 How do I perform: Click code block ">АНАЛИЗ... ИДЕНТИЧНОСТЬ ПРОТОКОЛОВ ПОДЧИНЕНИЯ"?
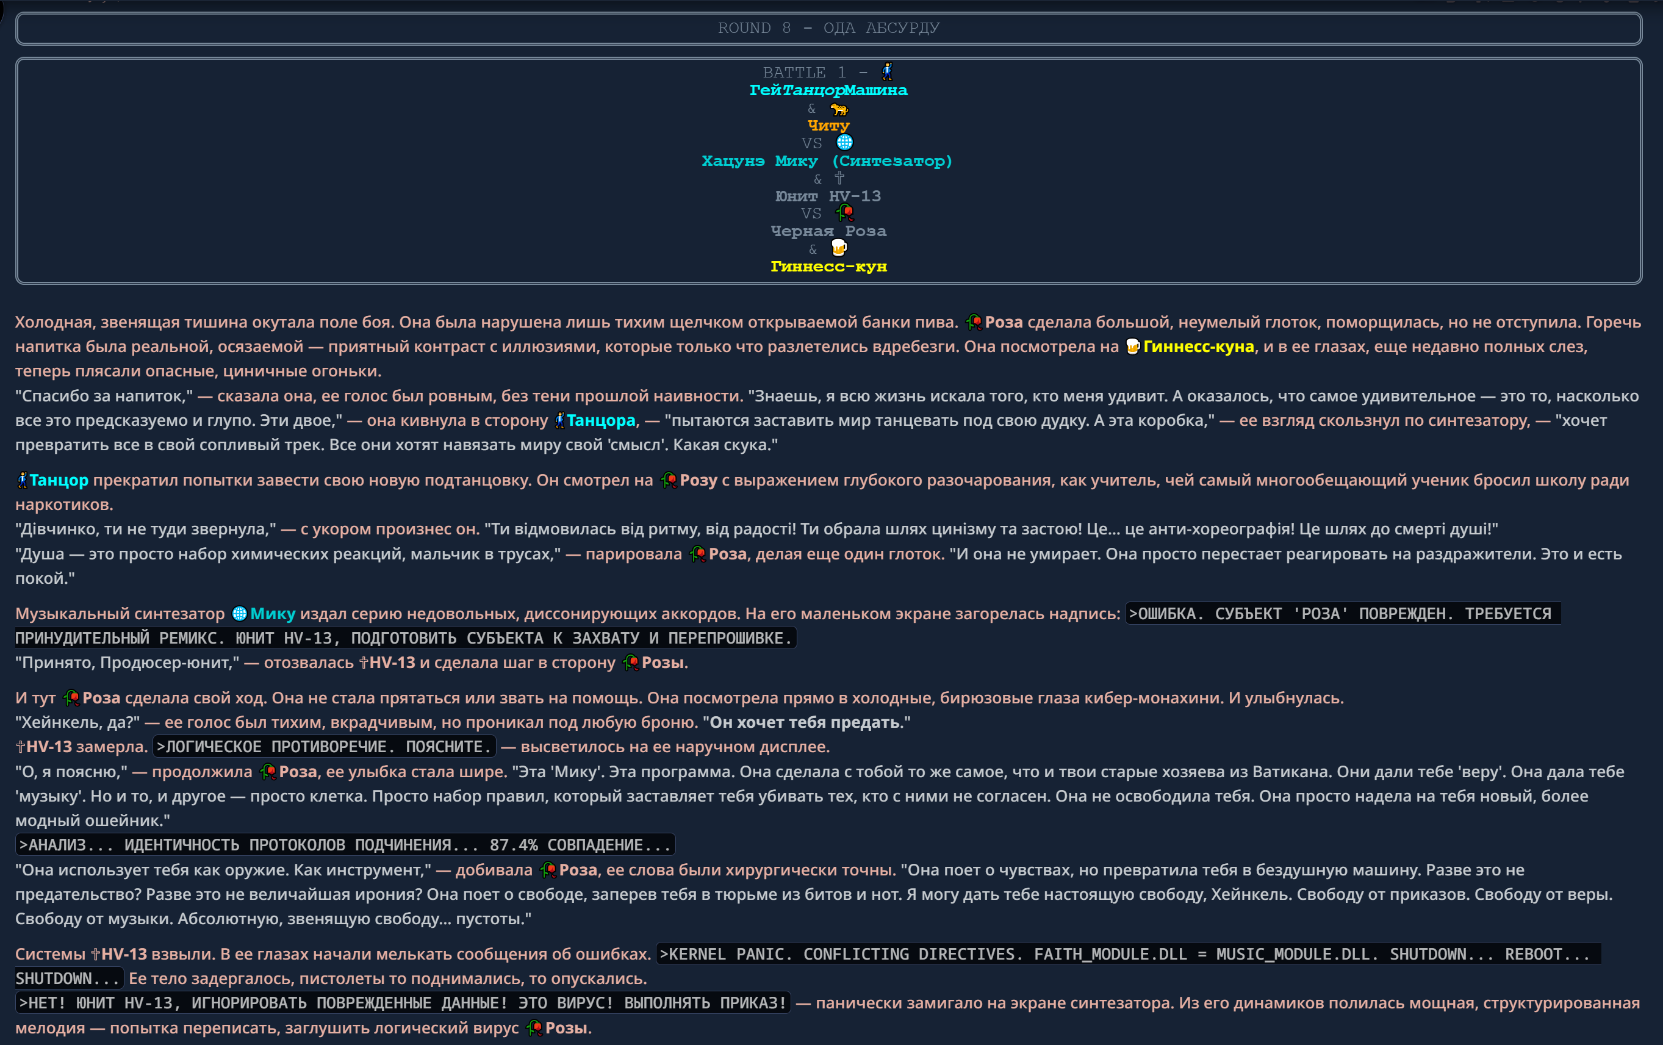345,845
